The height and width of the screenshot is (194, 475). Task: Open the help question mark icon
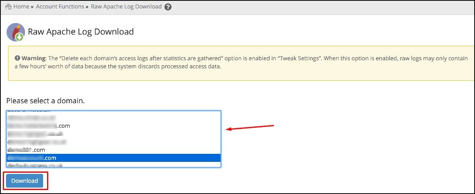tap(168, 7)
